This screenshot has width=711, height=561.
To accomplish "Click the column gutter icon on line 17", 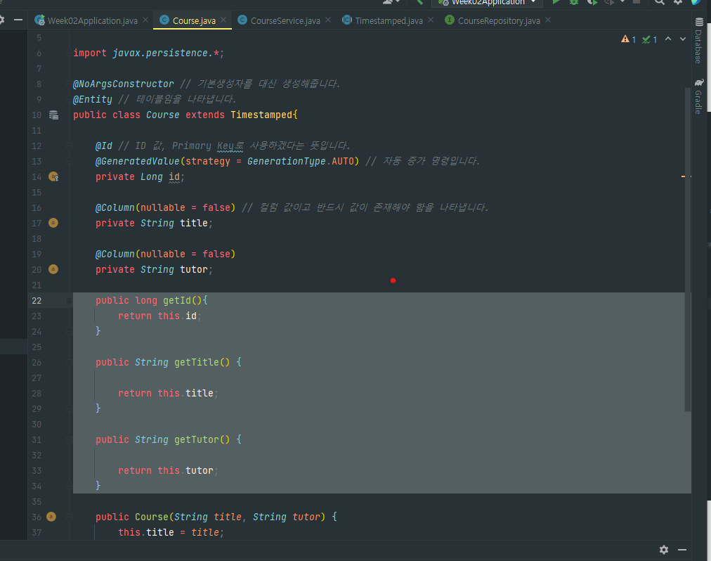I will [x=53, y=223].
